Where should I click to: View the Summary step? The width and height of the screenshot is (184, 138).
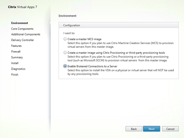[x=17, y=57]
